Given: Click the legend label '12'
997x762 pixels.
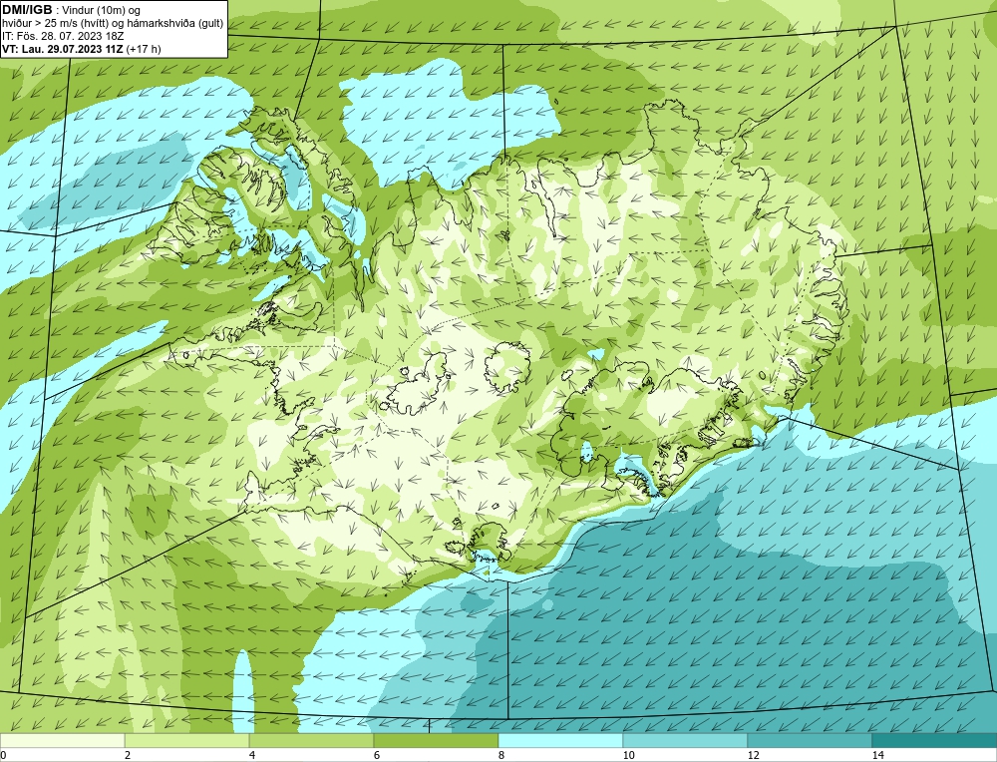Looking at the screenshot, I should click(x=754, y=755).
